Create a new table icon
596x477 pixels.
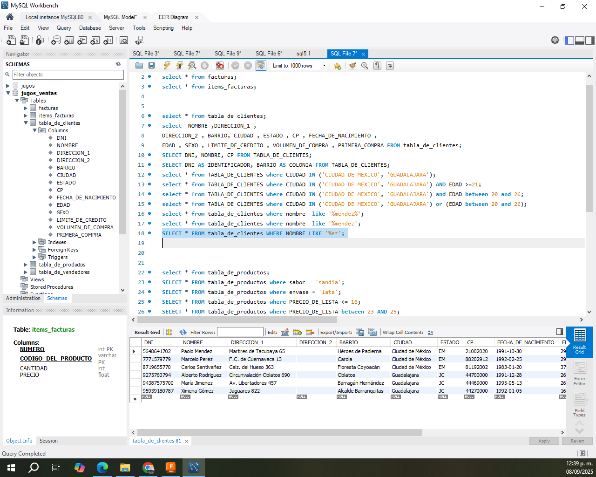click(x=69, y=41)
